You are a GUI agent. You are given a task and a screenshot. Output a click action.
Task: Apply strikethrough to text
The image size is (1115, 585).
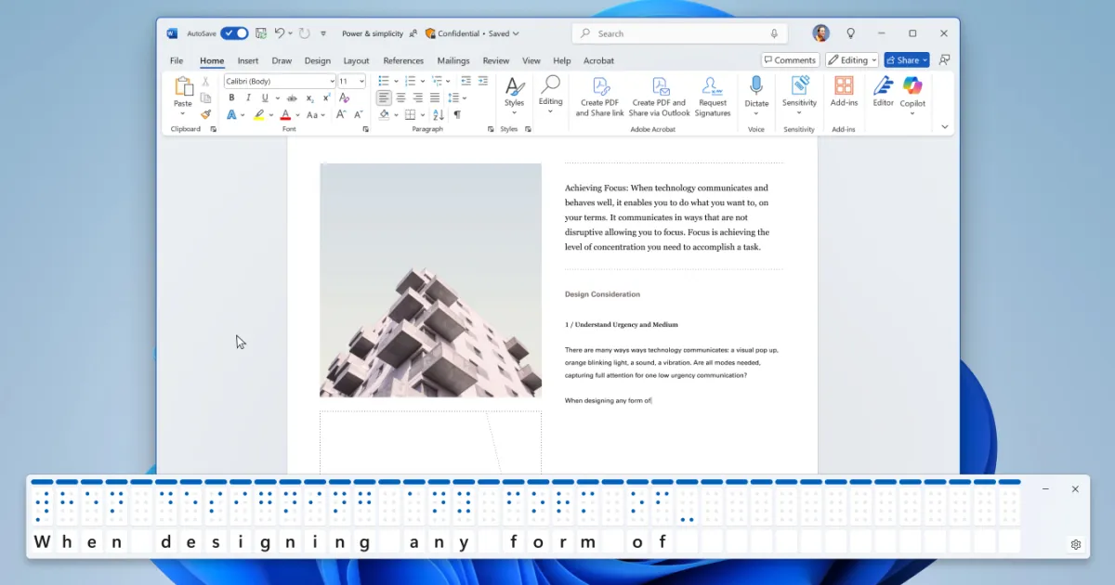(292, 97)
